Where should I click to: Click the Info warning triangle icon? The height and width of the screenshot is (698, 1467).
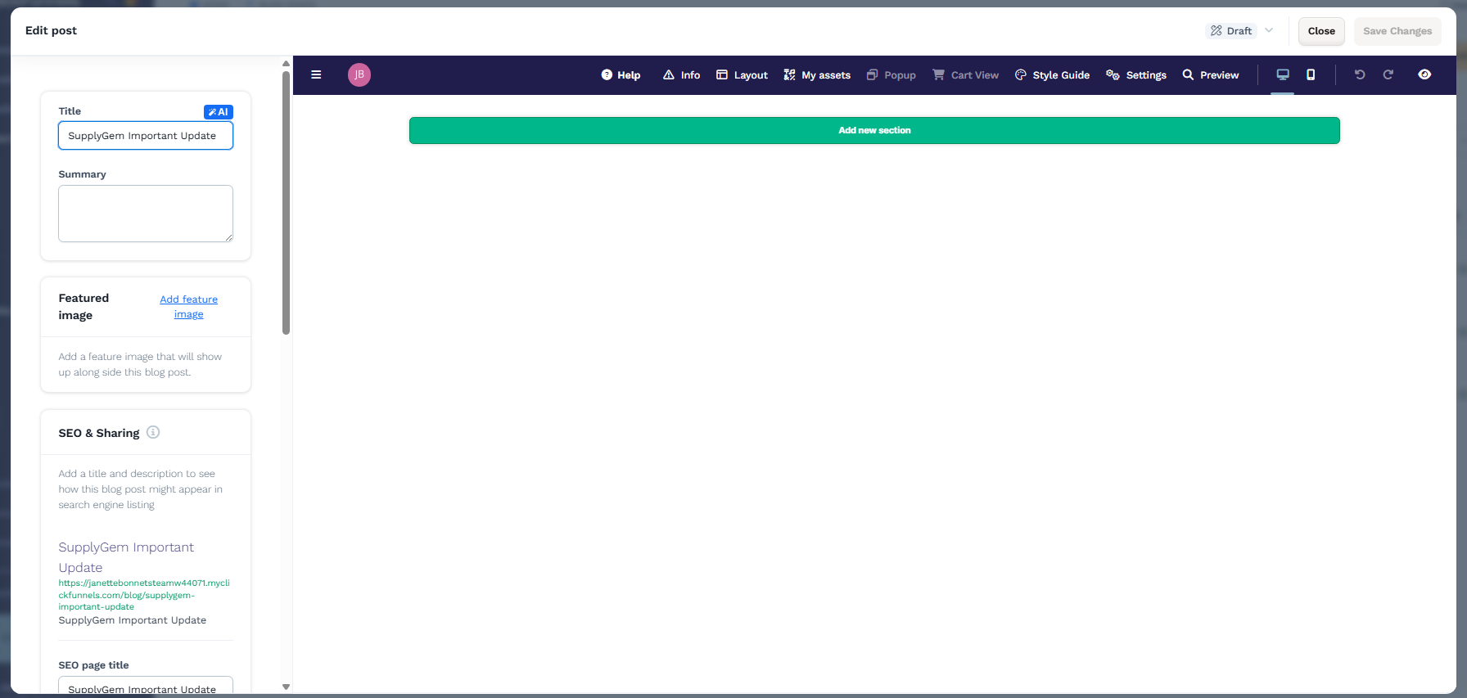pos(669,74)
